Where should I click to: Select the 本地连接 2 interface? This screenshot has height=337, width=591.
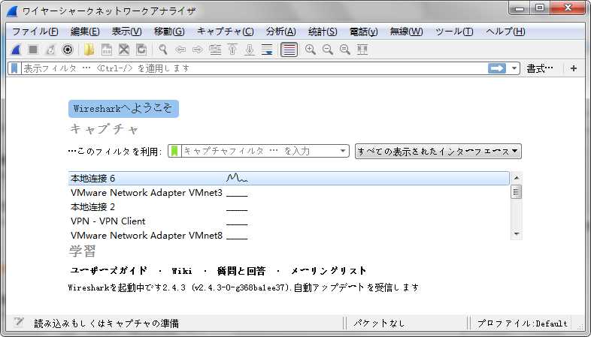pos(289,207)
